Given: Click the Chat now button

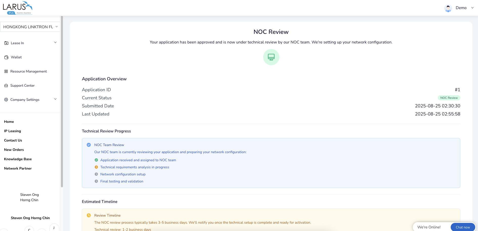Looking at the screenshot, I should click(x=463, y=227).
